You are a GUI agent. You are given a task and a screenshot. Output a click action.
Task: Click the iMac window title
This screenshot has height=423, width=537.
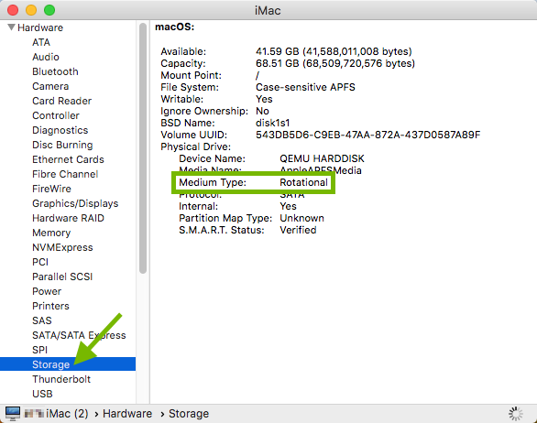(268, 10)
